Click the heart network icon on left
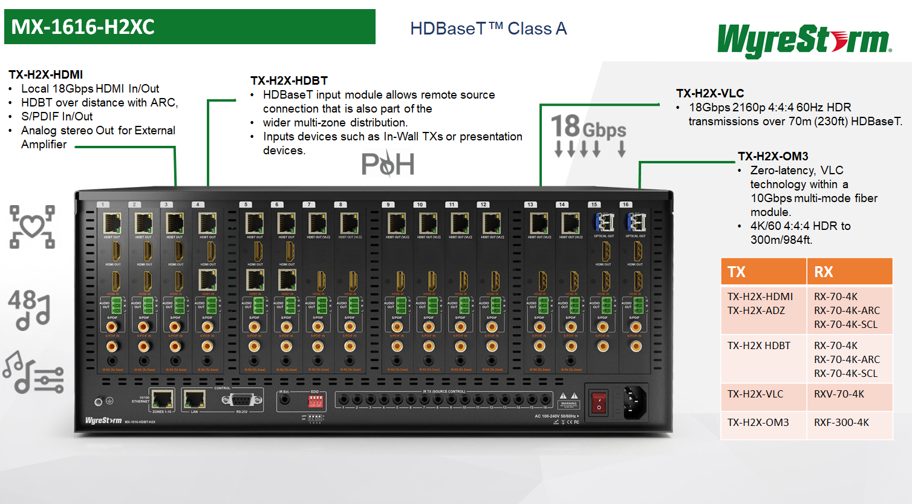This screenshot has height=504, width=912. point(32,227)
